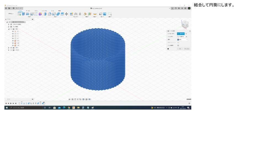Select the Fillet tool icon
Image resolution: width=265 pixels, height=149 pixels.
tap(49, 14)
